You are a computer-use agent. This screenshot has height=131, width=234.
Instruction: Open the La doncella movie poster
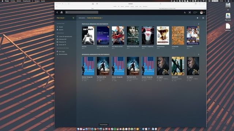coord(178,36)
